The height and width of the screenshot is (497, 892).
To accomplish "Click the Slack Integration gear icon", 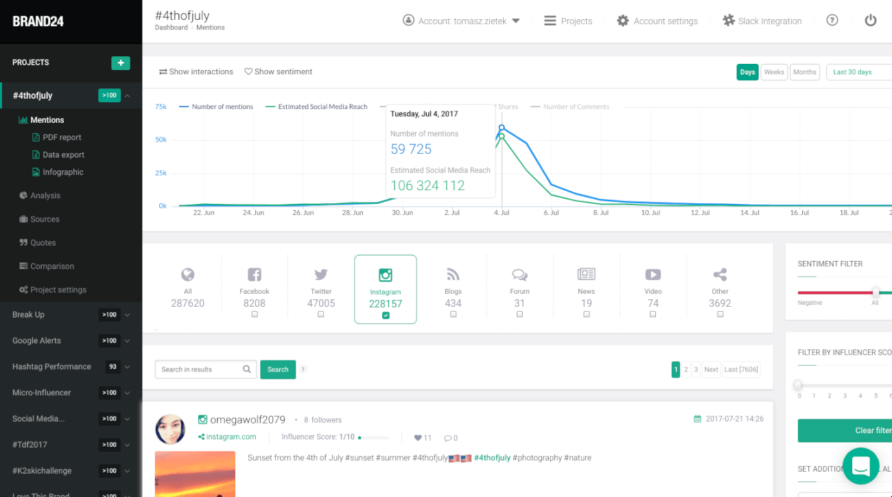I will (x=729, y=21).
